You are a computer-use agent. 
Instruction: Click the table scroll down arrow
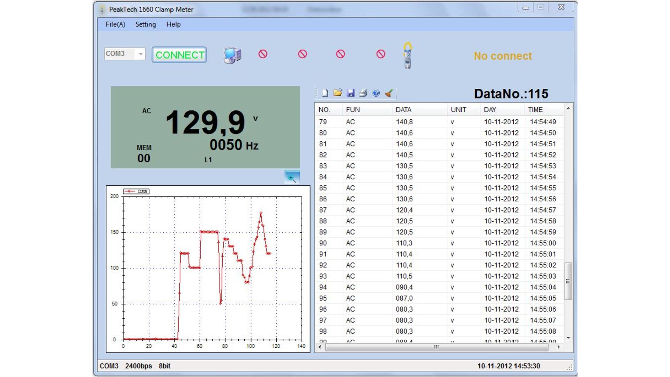click(x=568, y=338)
